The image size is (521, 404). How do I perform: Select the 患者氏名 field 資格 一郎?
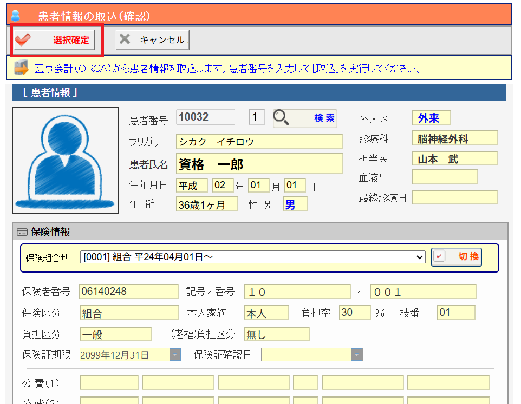pyautogui.click(x=259, y=164)
